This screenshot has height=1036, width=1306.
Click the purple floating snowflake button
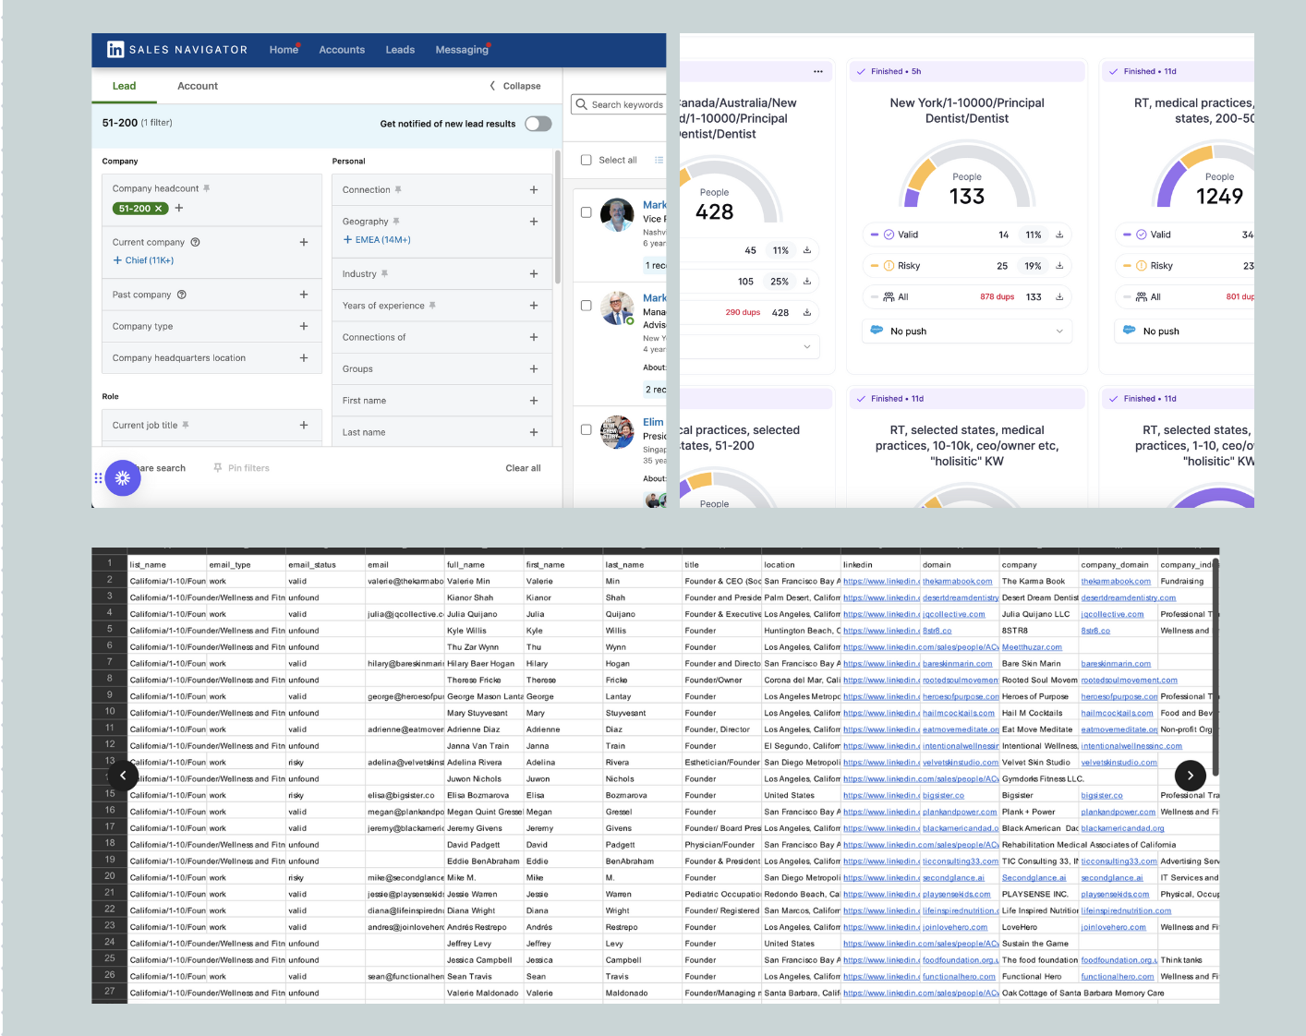(x=123, y=478)
